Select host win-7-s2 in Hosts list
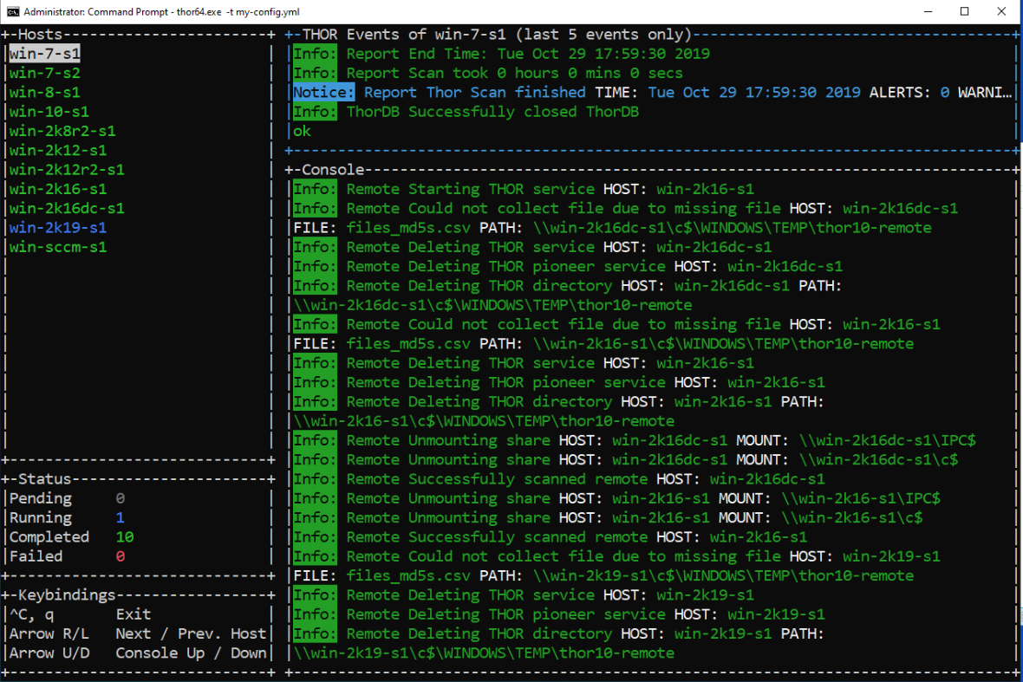The image size is (1023, 682). click(x=45, y=73)
